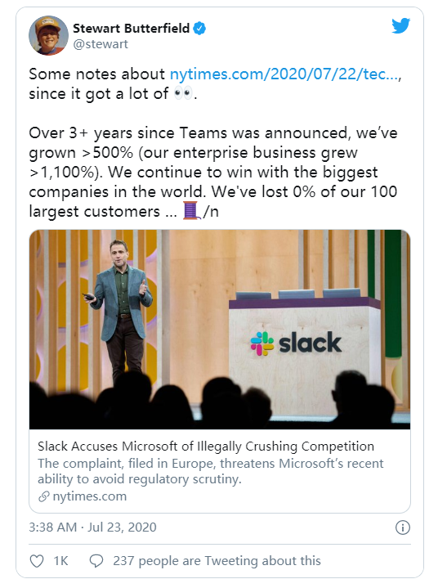The image size is (438, 579).
Task: Click the thread spool emoji
Action: 191,211
